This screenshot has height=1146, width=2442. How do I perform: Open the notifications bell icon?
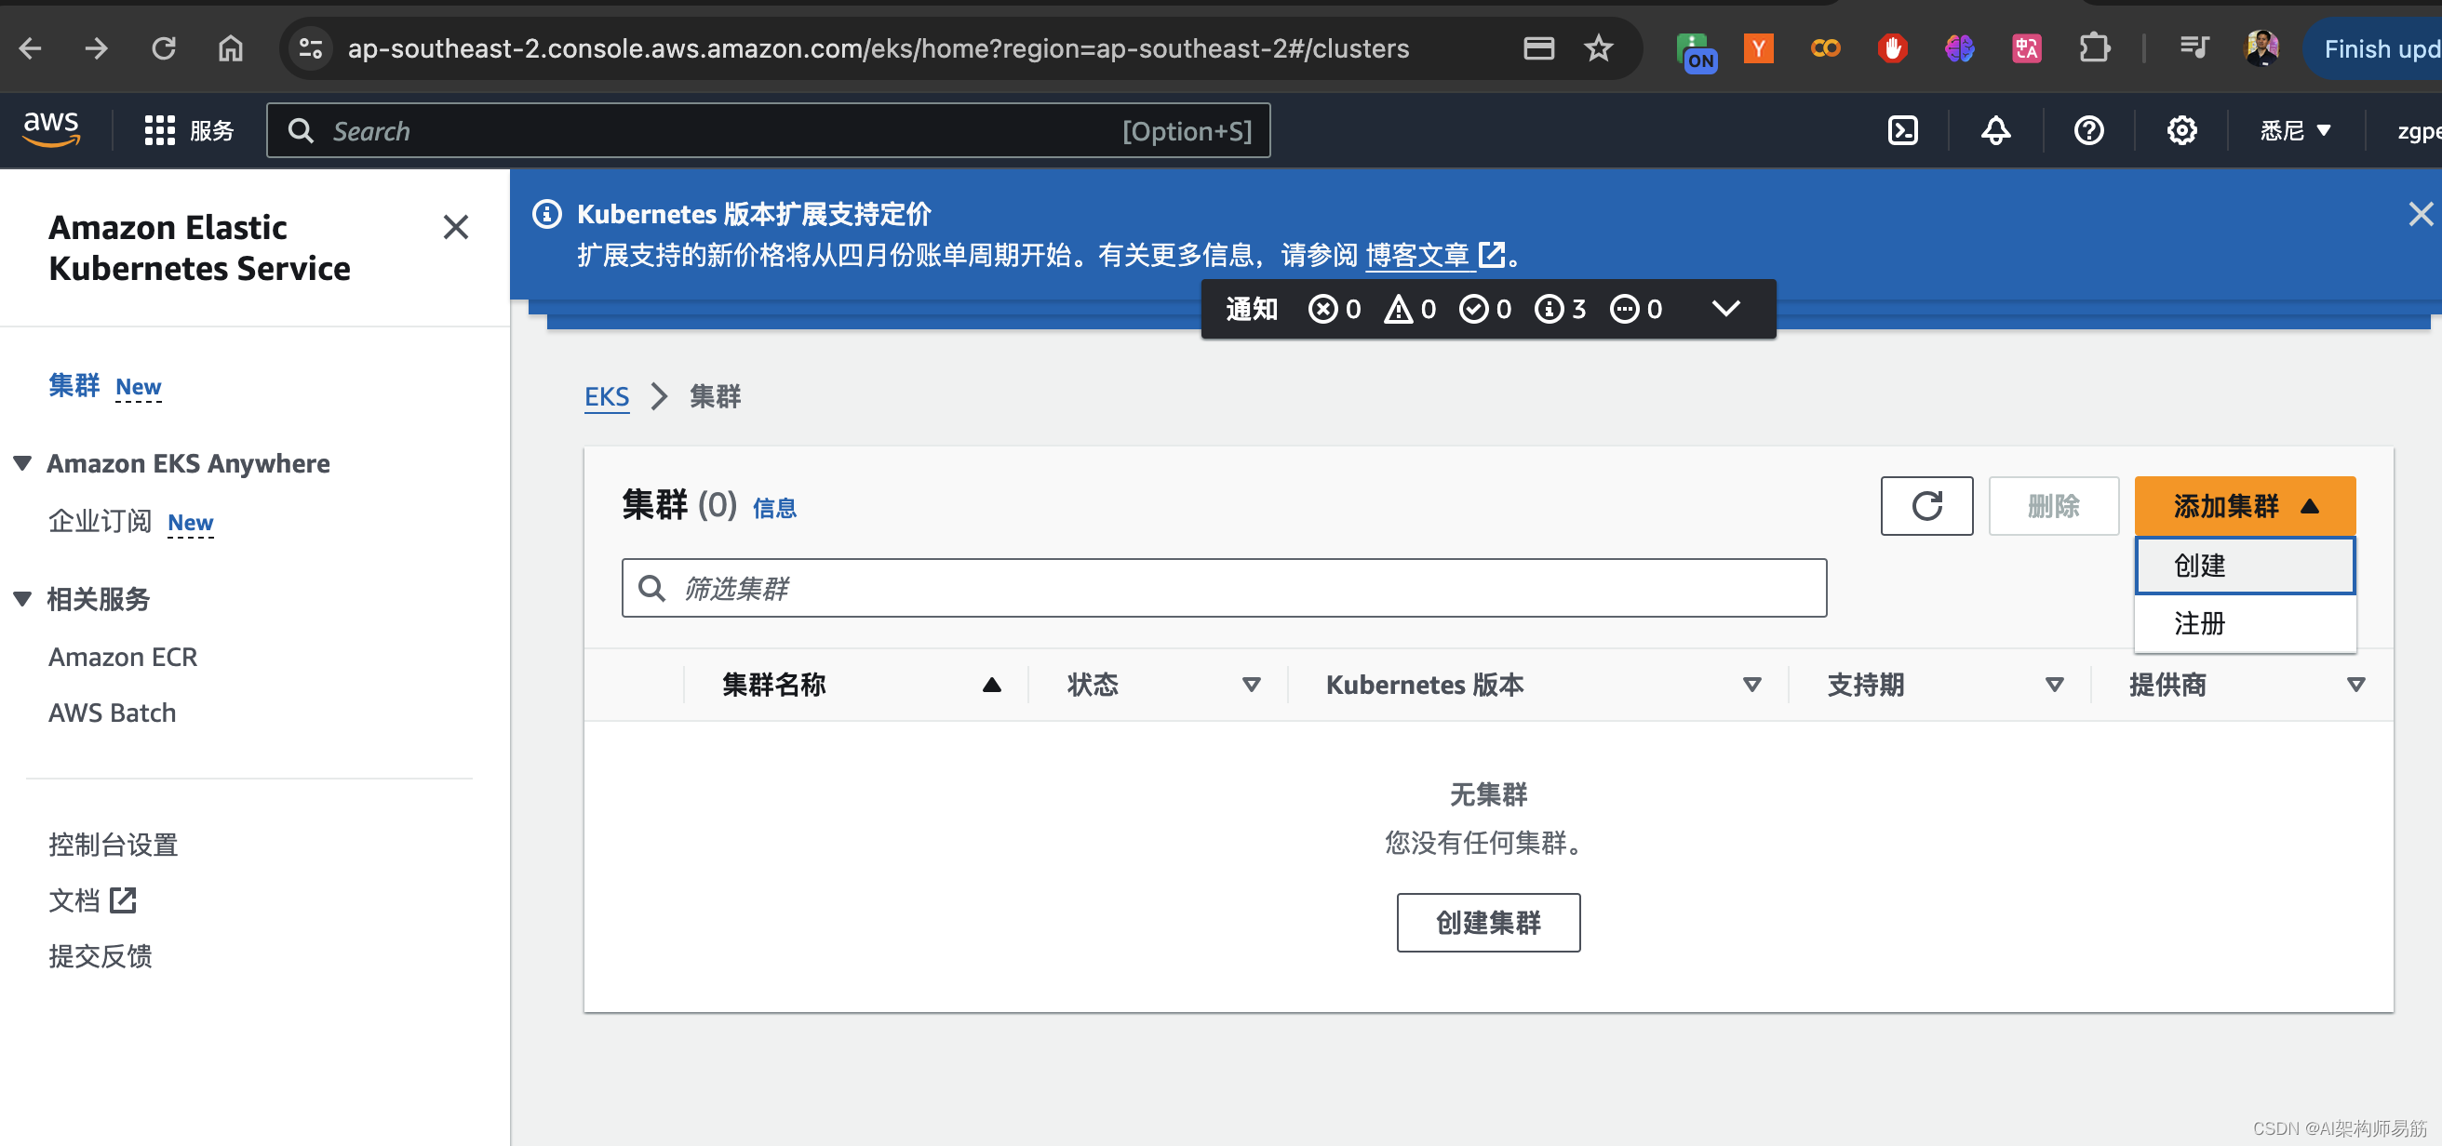click(x=1995, y=130)
